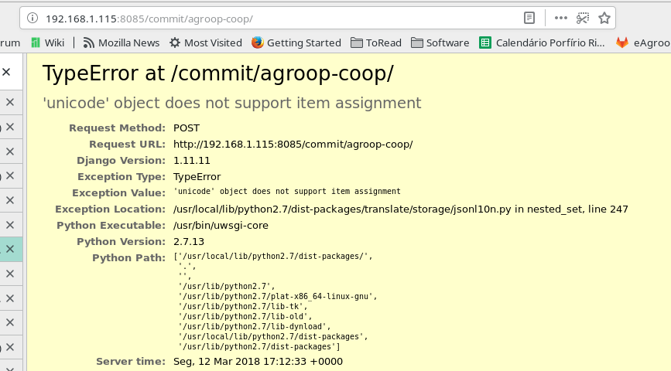Click the Server time value
Viewport: 671px width, 371px height.
(258, 362)
